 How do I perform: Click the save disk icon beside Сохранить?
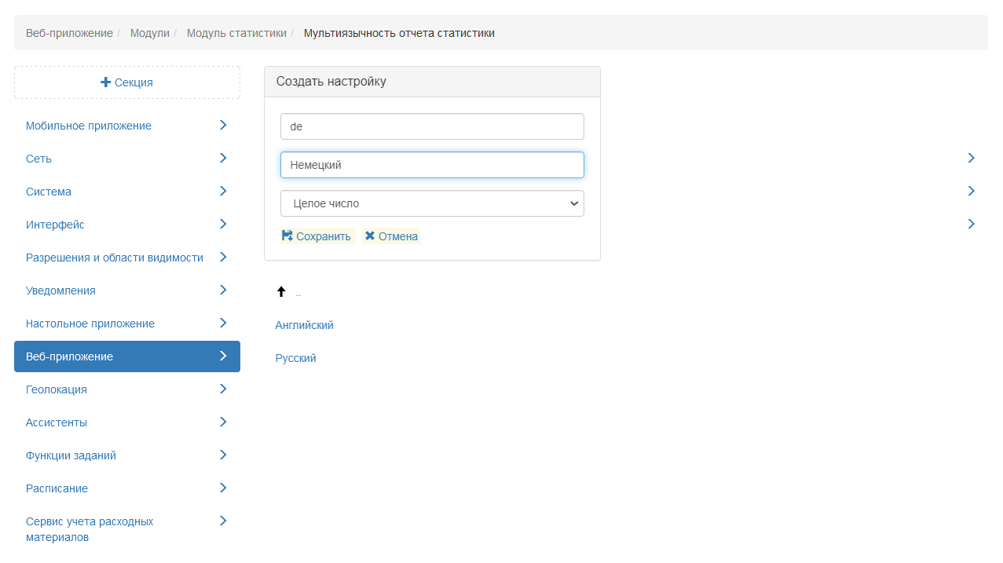(287, 236)
